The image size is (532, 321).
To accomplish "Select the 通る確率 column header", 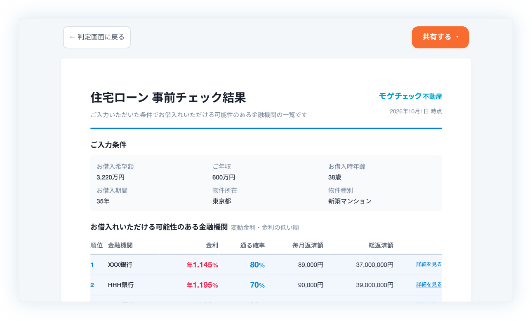I will point(252,246).
